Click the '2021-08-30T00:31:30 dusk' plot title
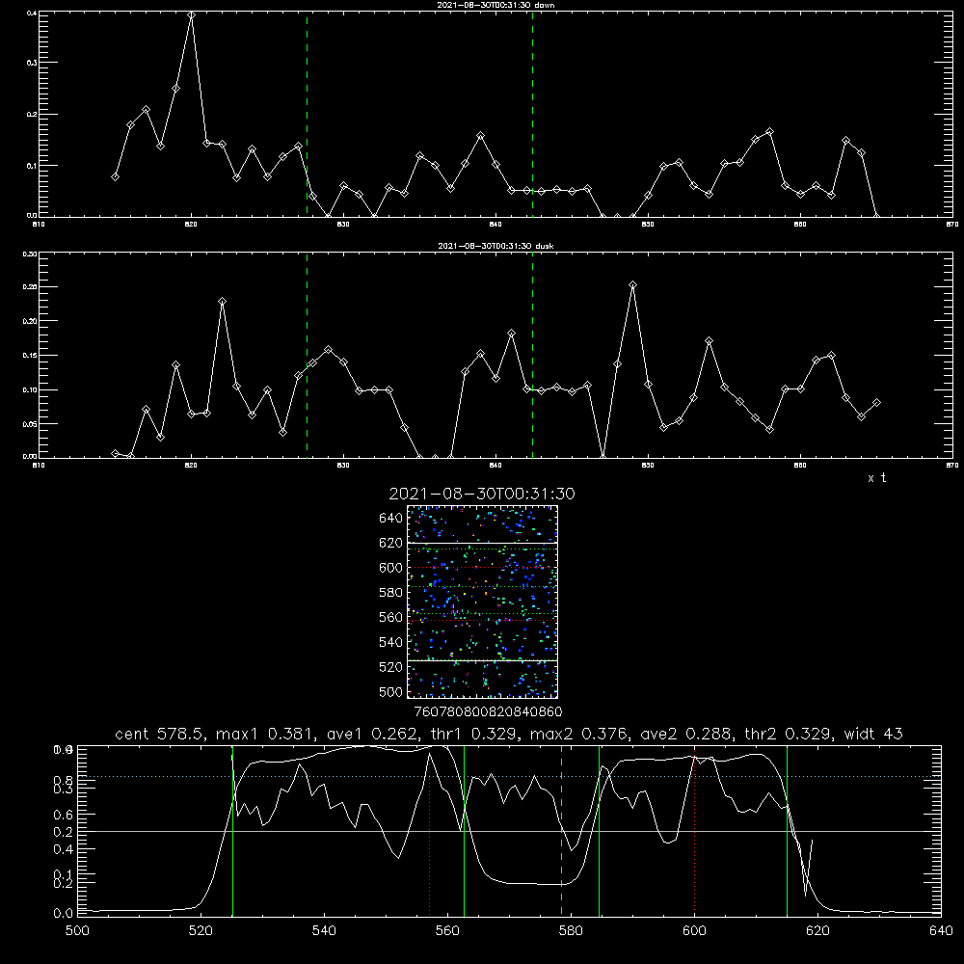The width and height of the screenshot is (964, 964). click(495, 246)
